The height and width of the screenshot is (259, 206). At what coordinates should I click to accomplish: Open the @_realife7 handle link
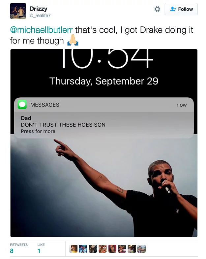pos(40,16)
